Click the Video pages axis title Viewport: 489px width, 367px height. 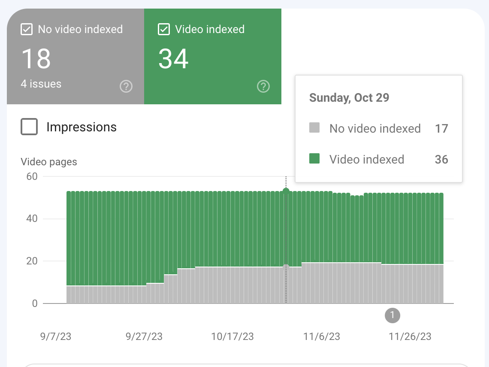click(48, 162)
